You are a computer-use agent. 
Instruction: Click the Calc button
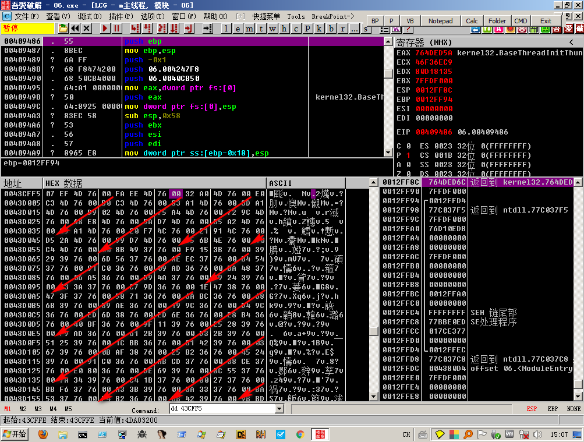coord(472,21)
